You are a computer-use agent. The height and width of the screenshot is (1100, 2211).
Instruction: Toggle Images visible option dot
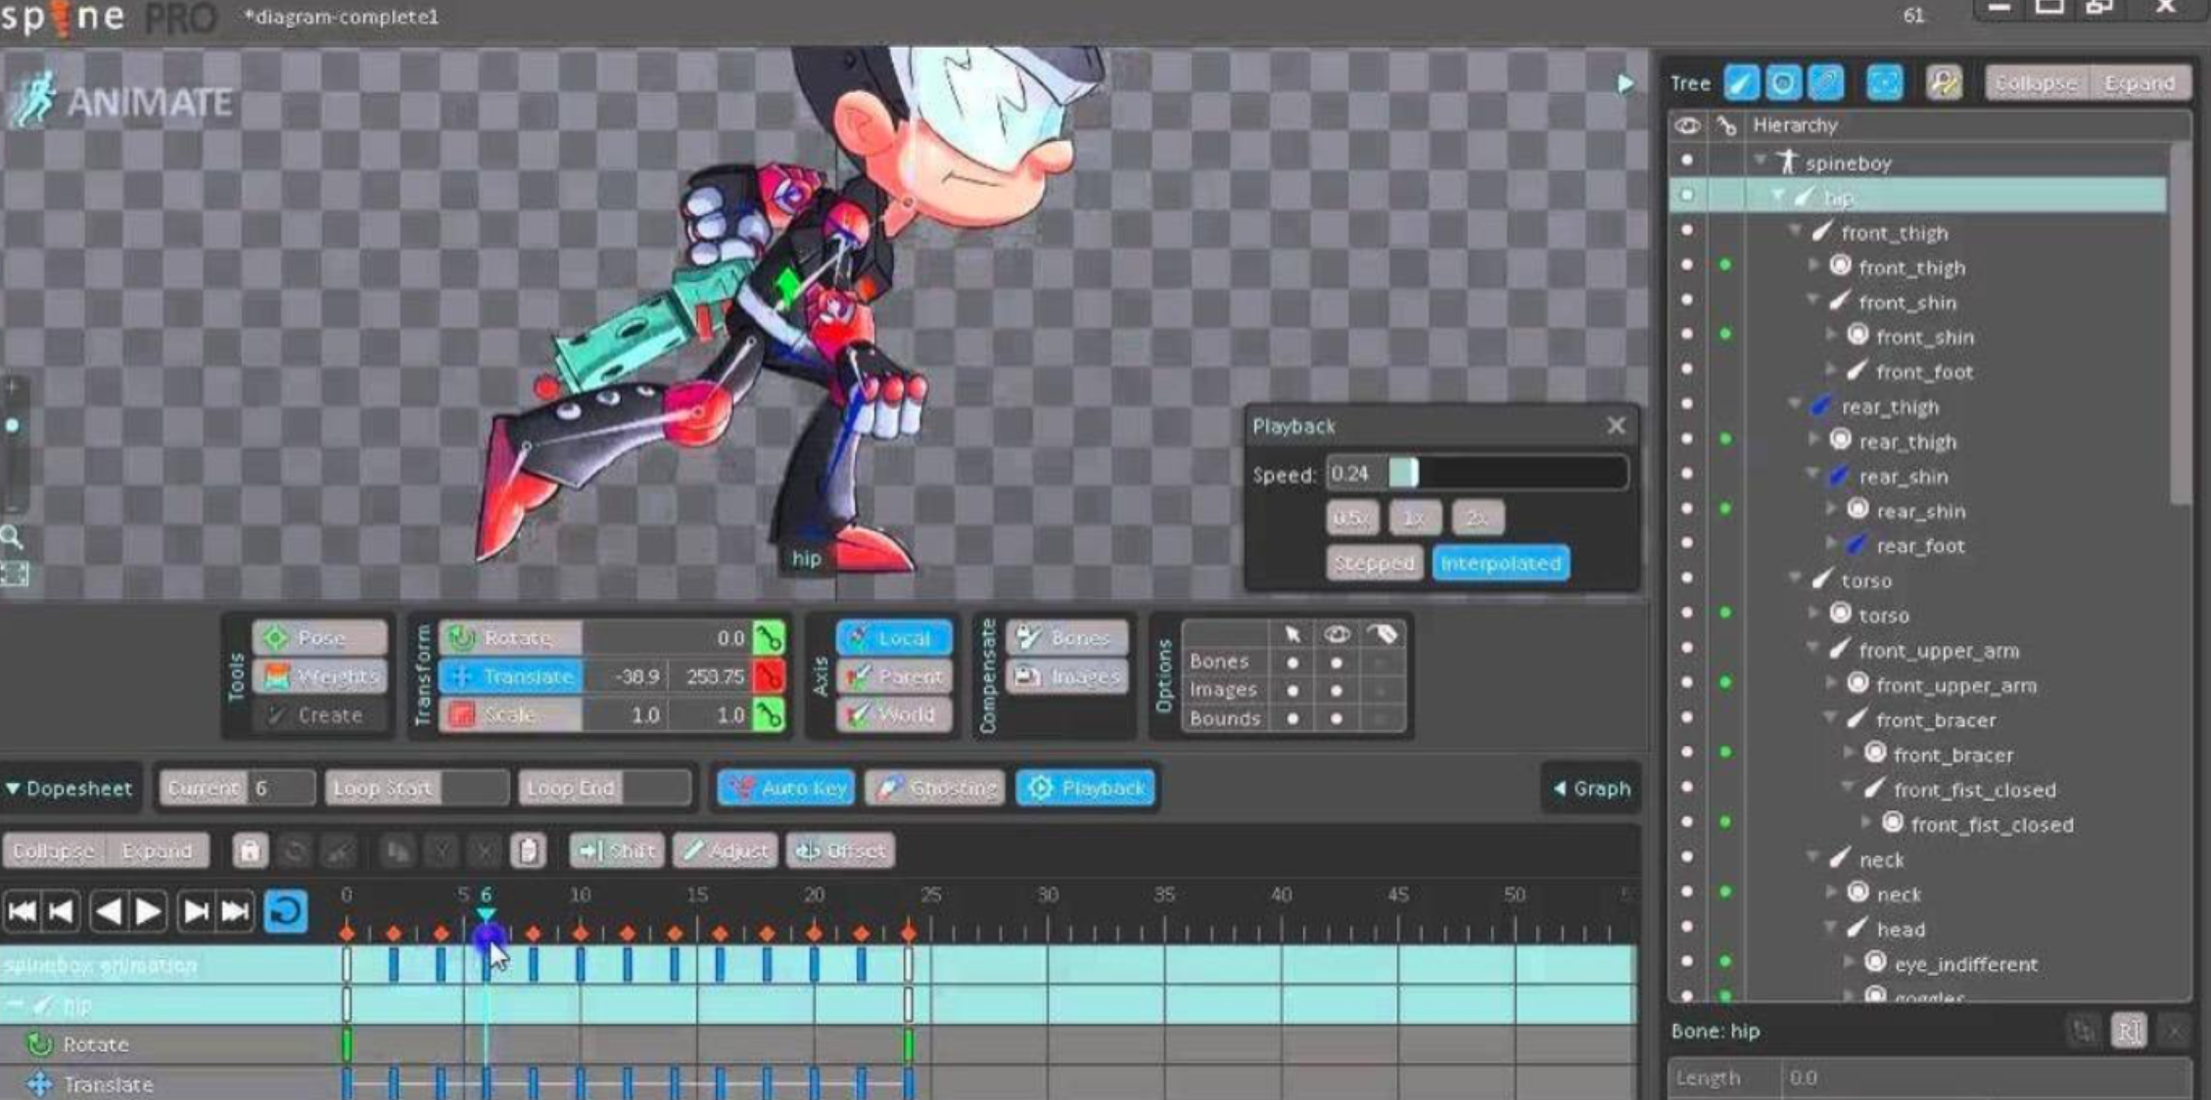[x=1337, y=691]
